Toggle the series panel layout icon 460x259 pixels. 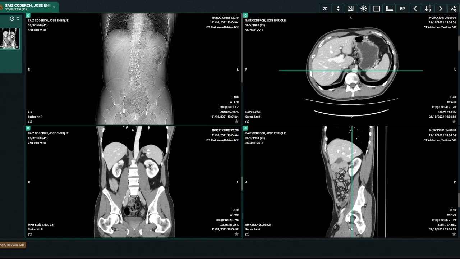(x=389, y=9)
